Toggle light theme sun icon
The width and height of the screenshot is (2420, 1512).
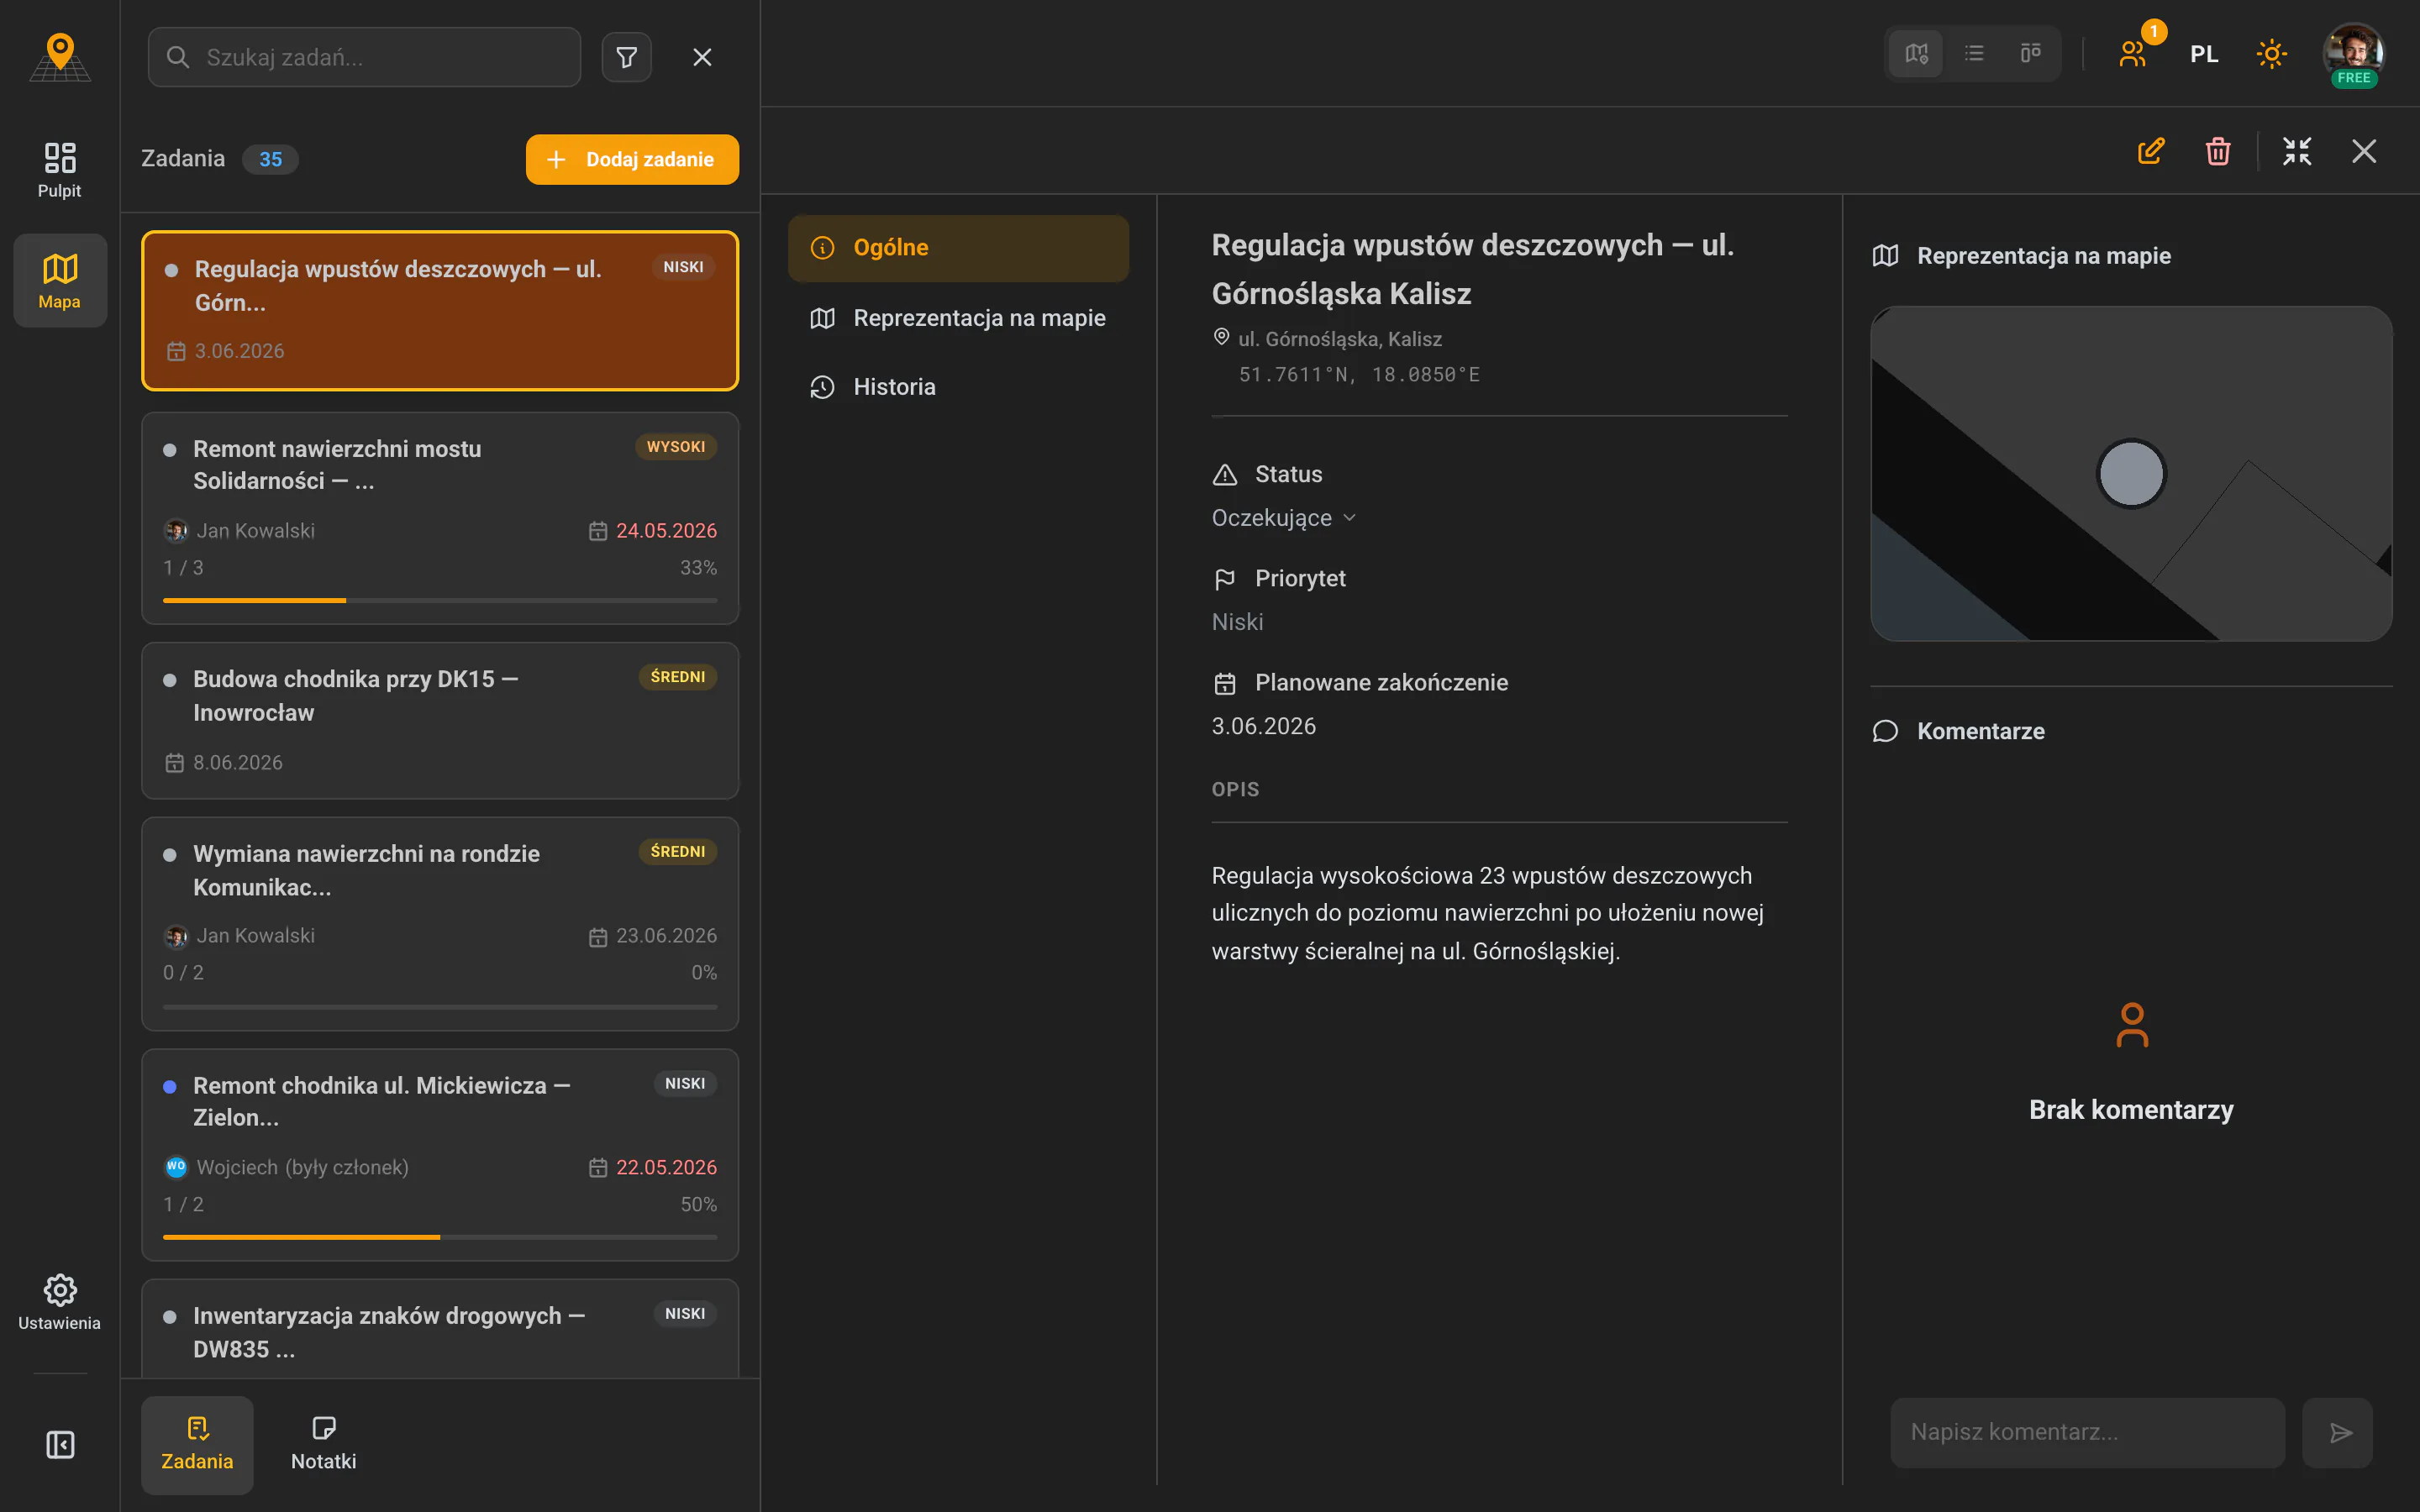click(x=2272, y=54)
